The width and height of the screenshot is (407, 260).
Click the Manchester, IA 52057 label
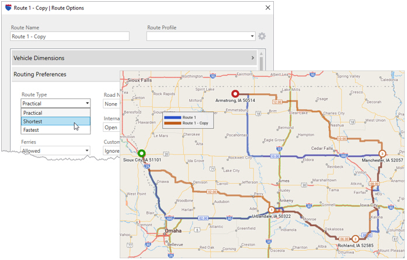point(382,160)
